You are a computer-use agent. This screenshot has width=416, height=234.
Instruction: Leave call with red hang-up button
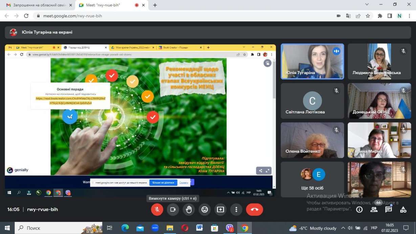click(x=255, y=210)
